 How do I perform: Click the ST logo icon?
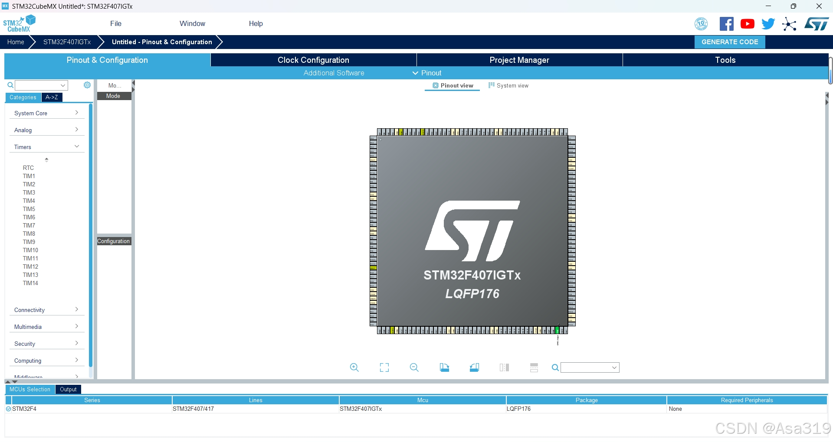(817, 24)
